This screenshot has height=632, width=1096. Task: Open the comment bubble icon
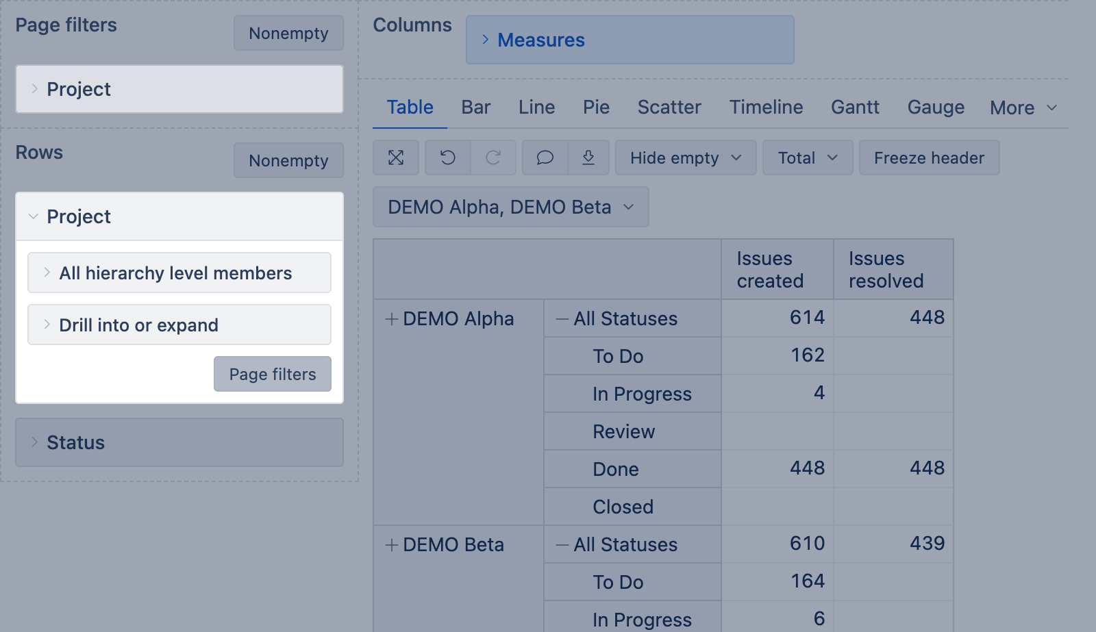[545, 158]
